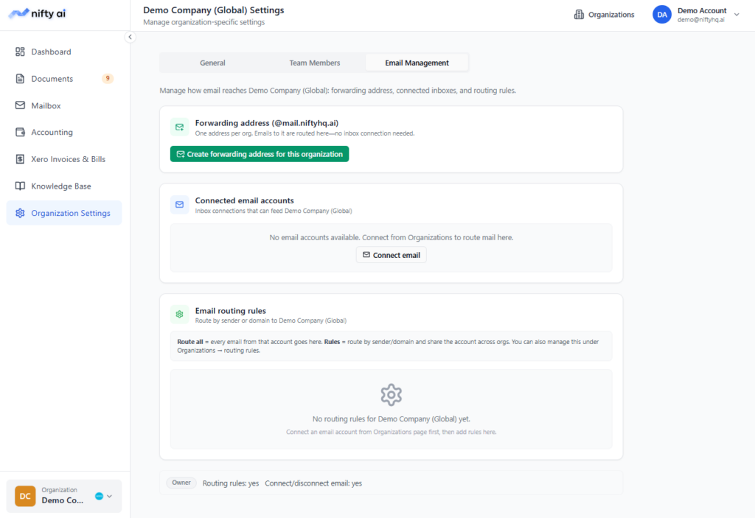Screen dimensions: 755x518
Task: Click the demo@niftyhq.ai email text
Action: pyautogui.click(x=700, y=20)
